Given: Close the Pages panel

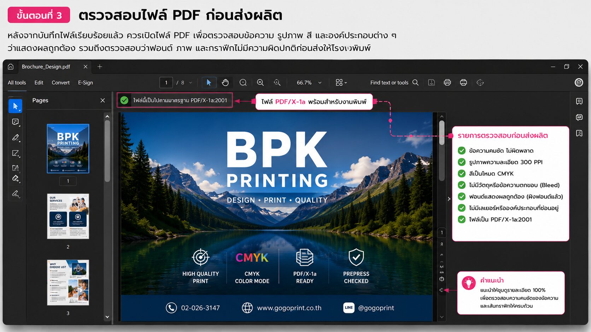Looking at the screenshot, I should [x=103, y=101].
